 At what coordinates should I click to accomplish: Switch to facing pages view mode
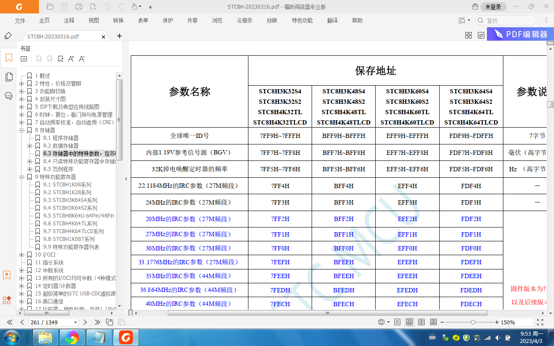coord(422,322)
